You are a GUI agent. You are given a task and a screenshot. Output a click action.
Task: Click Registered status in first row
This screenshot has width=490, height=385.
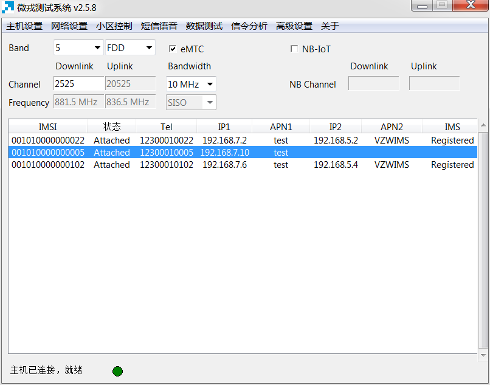[x=452, y=140]
